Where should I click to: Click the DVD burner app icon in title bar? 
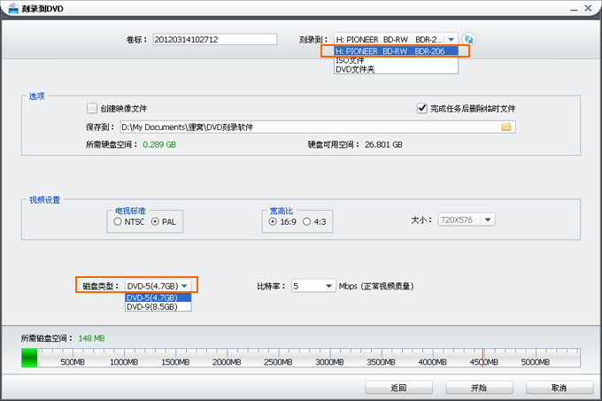coord(10,8)
